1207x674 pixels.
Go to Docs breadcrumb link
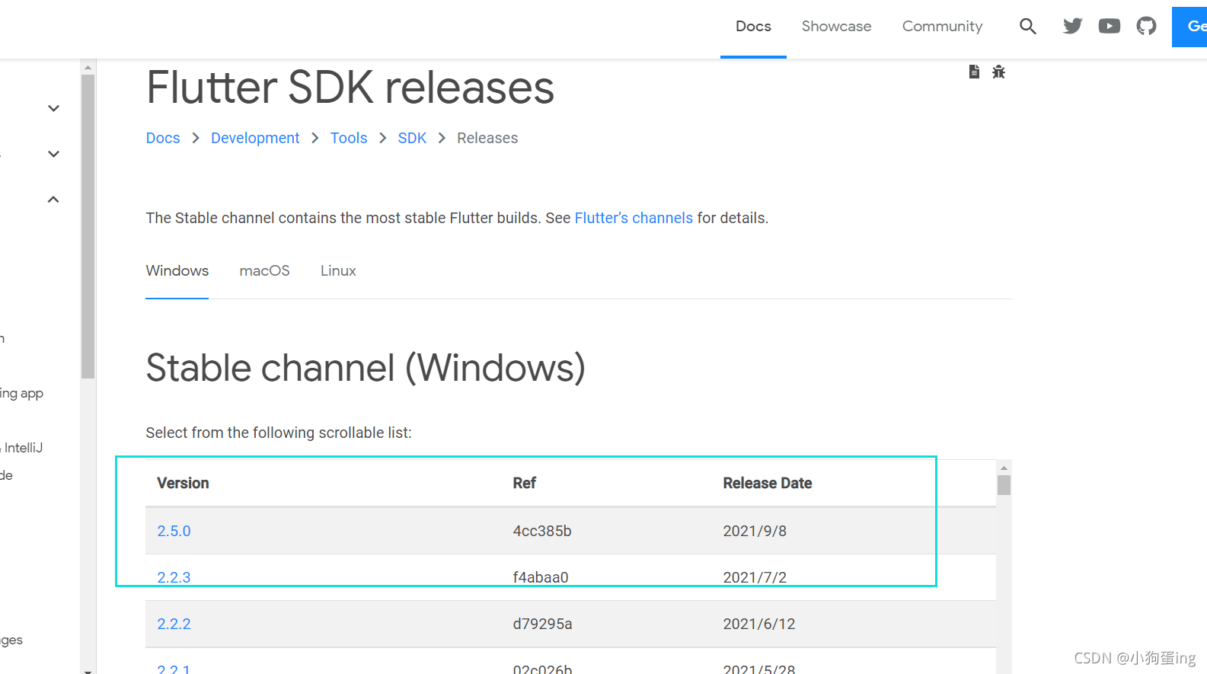coord(163,138)
